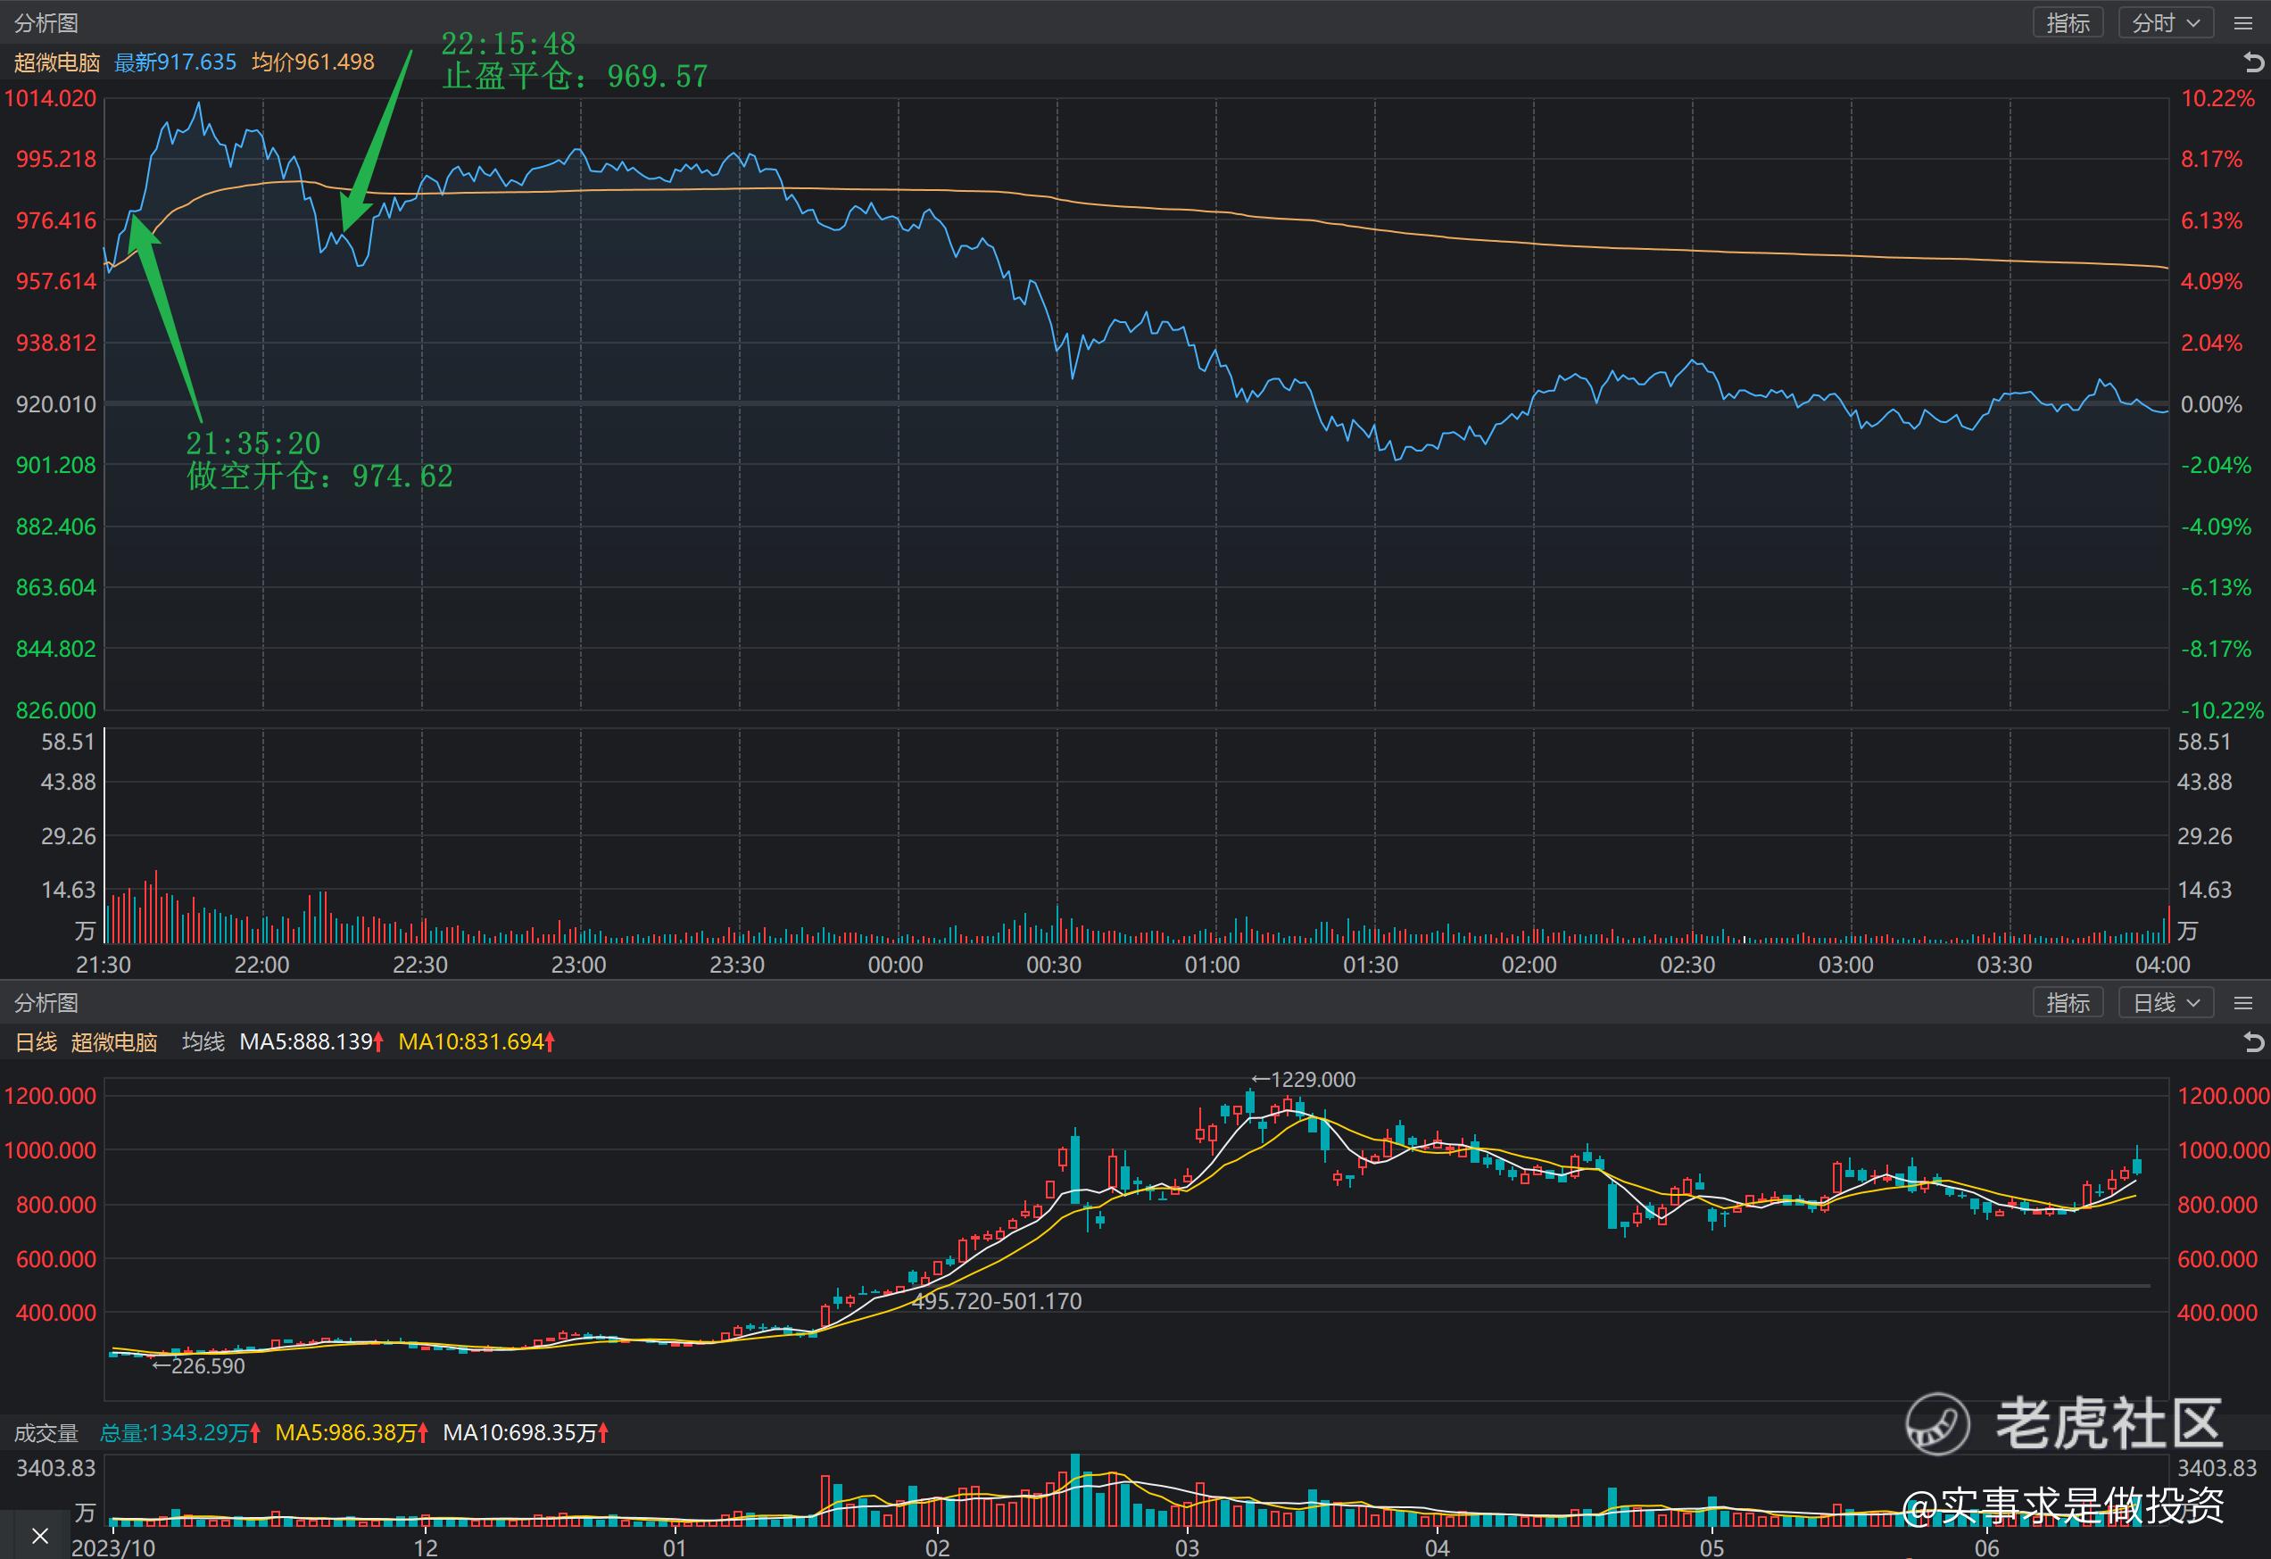Click the 指标 button on daily chart

[2068, 1003]
